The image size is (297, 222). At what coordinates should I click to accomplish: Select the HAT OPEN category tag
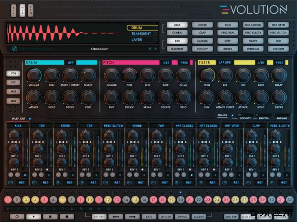pyautogui.click(x=278, y=25)
